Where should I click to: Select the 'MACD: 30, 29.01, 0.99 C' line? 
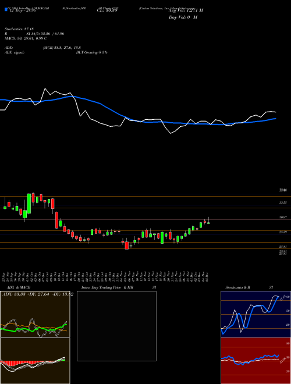26,38
